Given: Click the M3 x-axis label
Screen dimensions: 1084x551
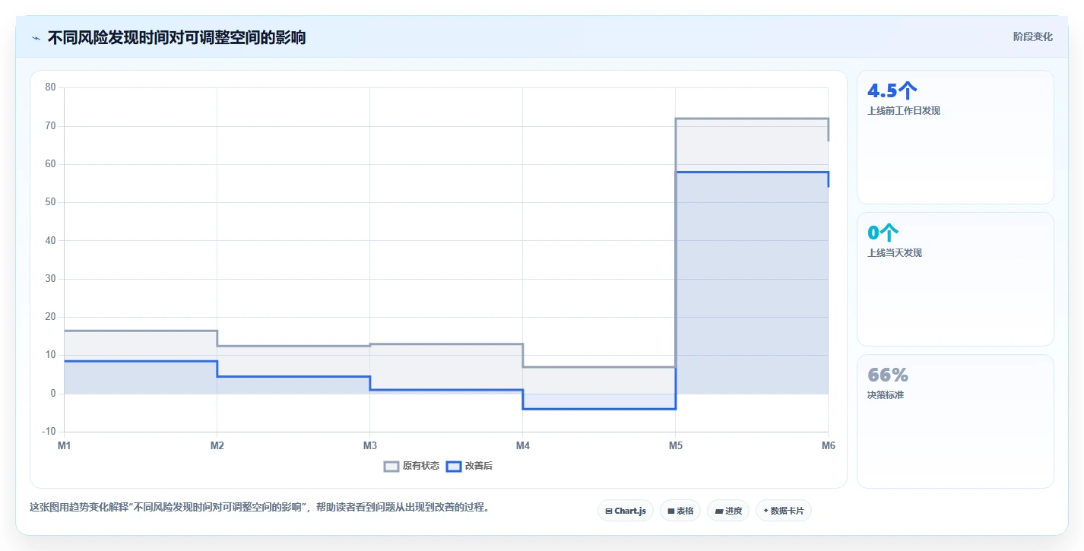Looking at the screenshot, I should pyautogui.click(x=370, y=445).
